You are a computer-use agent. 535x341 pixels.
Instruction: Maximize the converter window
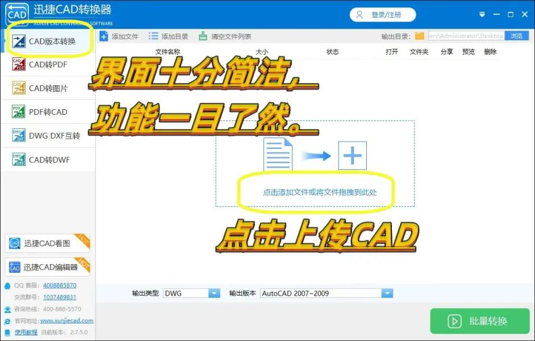pos(511,14)
